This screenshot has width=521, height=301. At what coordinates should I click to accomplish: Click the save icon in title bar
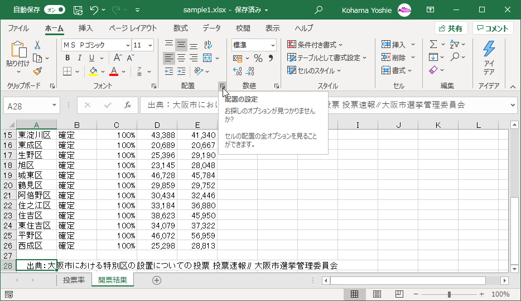tap(78, 10)
